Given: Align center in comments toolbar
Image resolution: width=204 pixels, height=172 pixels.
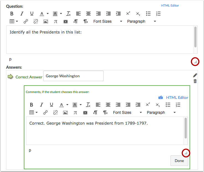Looking at the screenshot, I should (x=108, y=105).
